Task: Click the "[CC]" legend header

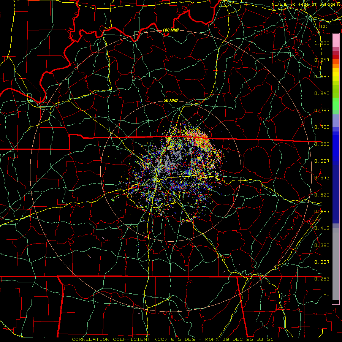Action: point(325,26)
